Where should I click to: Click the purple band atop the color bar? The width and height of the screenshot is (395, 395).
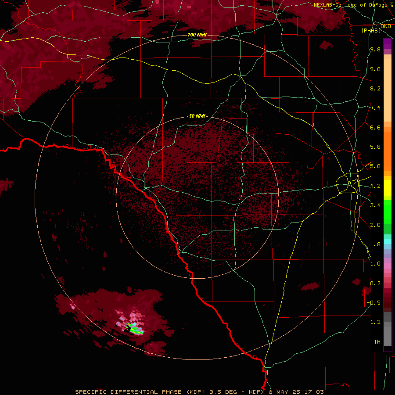[388, 44]
